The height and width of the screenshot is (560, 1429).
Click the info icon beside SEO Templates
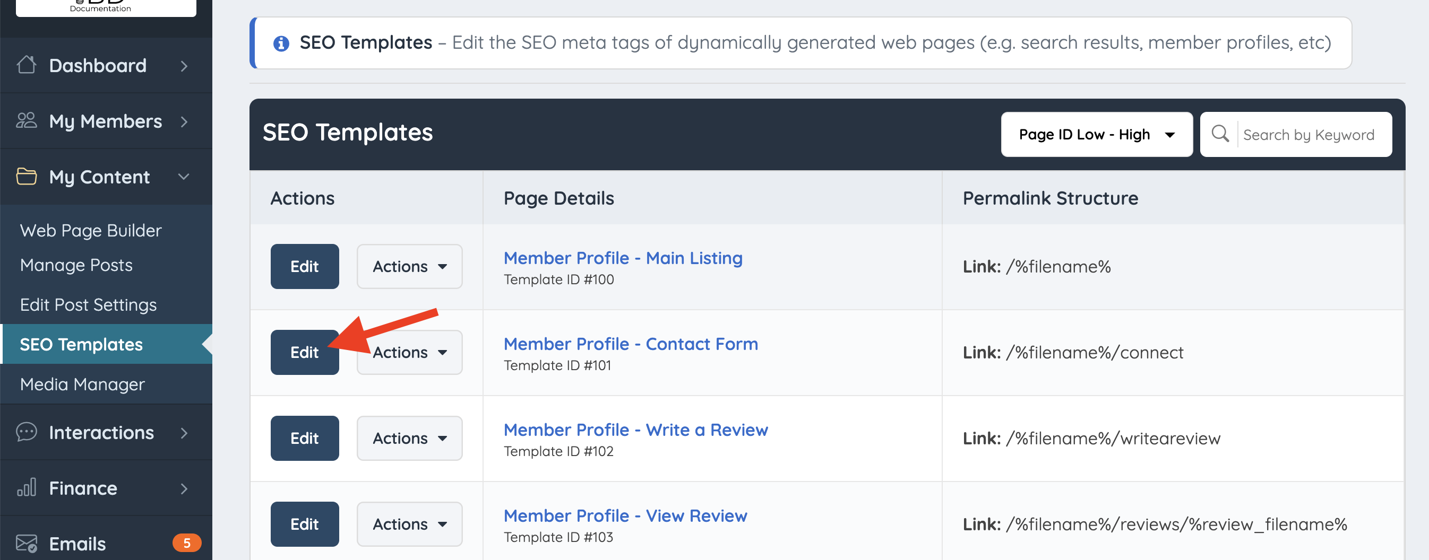(281, 43)
